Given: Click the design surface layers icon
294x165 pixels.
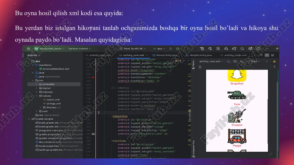Looking at the screenshot, I should [x=228, y=61].
